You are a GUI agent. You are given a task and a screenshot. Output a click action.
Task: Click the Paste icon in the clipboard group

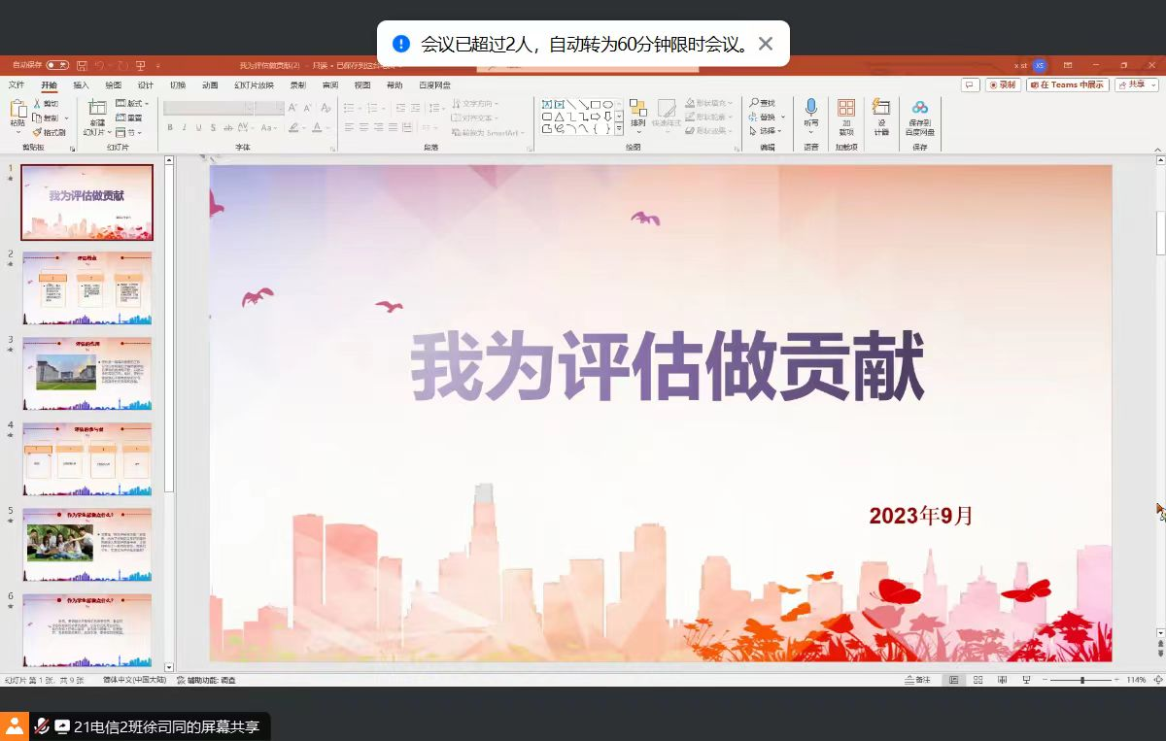[x=17, y=110]
